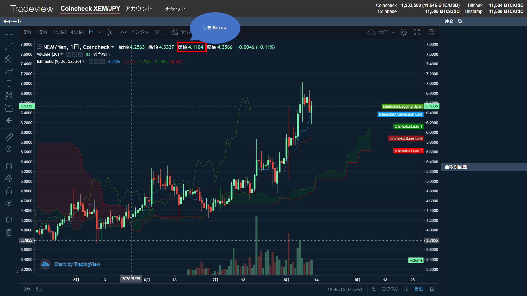527x296 pixels.
Task: Click the back arrow icon in sidebar
Action: click(9, 121)
